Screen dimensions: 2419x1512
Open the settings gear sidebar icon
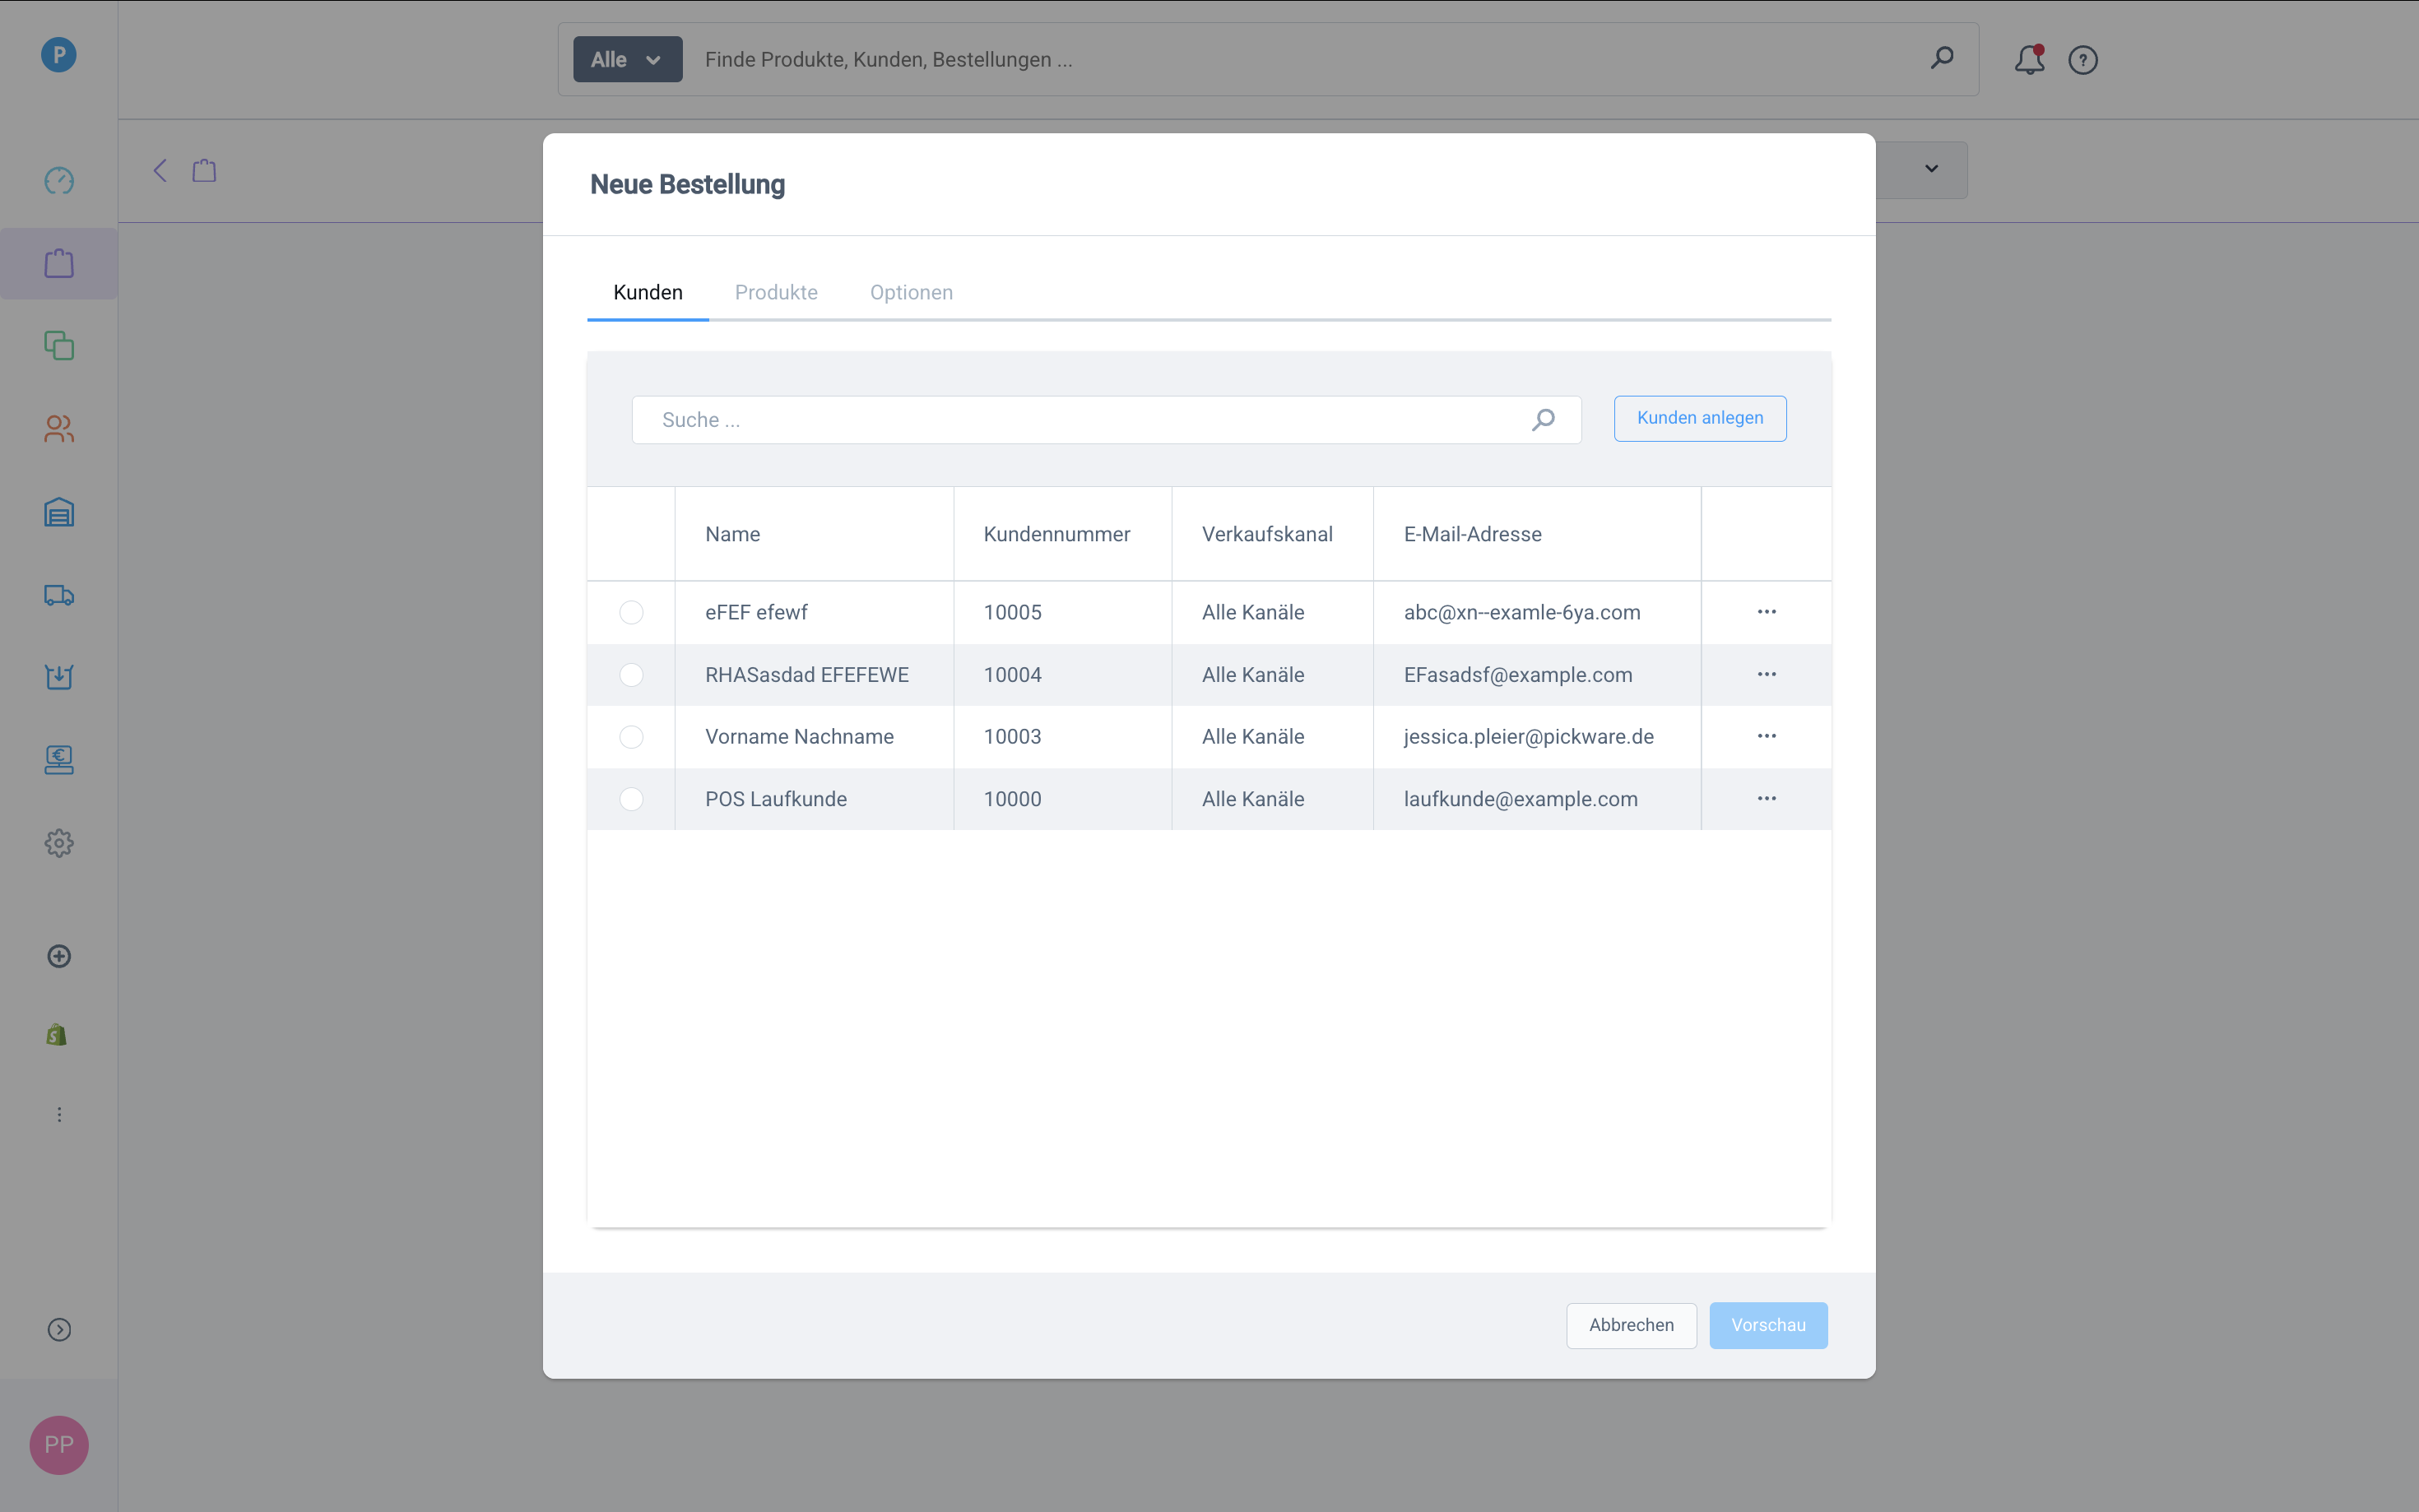click(59, 843)
